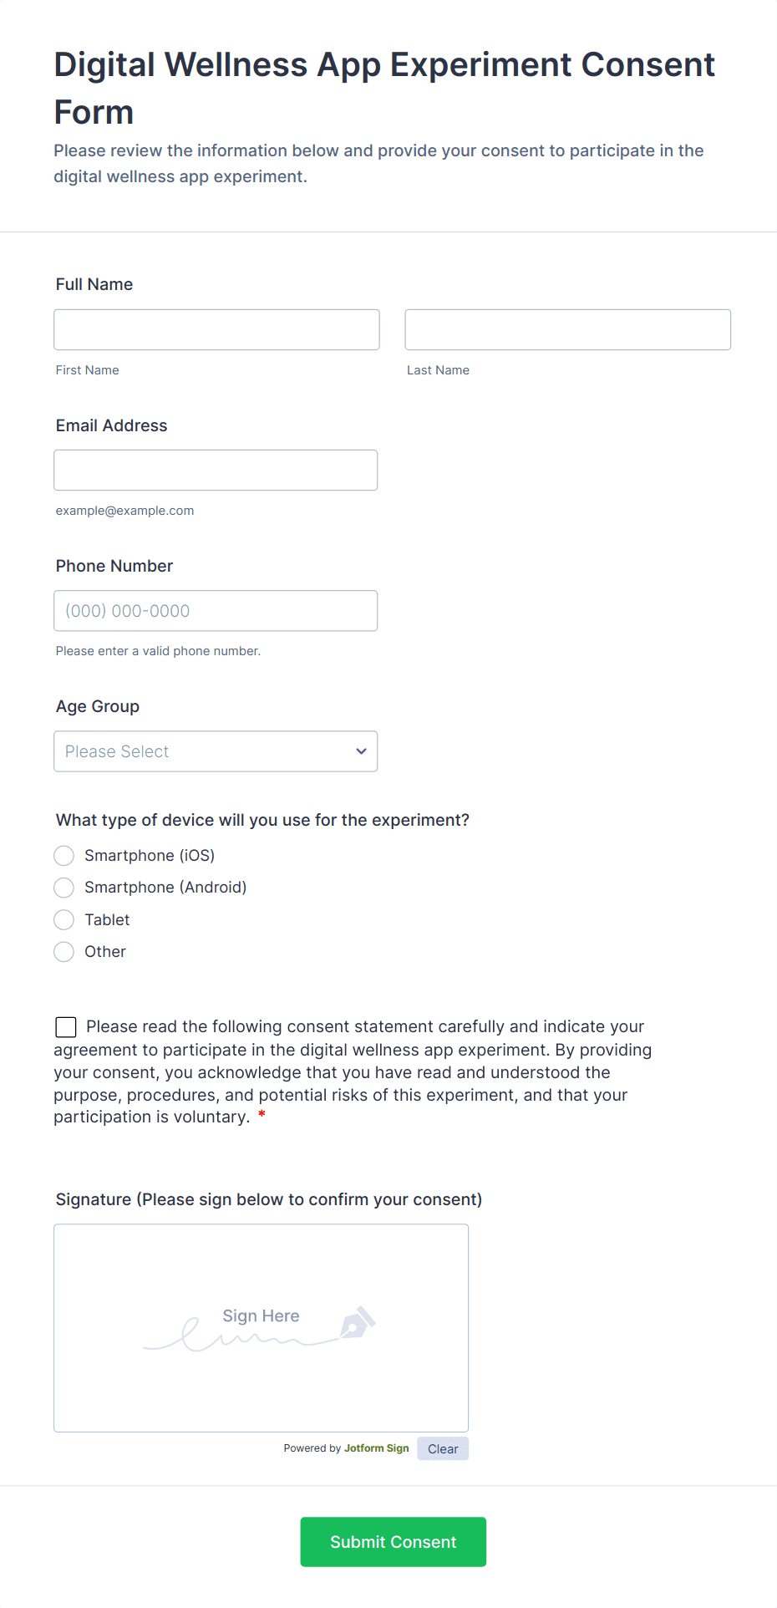Click the consent statement paragraph text

(353, 1072)
